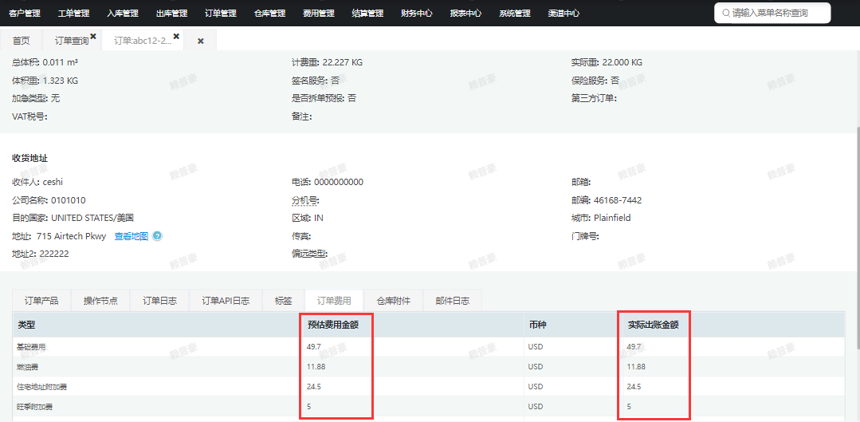Select the 订单费用 tab
Image resolution: width=860 pixels, height=422 pixels.
pyautogui.click(x=334, y=301)
